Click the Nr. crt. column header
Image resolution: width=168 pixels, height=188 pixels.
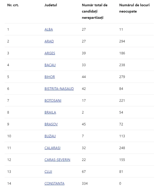(13, 5)
